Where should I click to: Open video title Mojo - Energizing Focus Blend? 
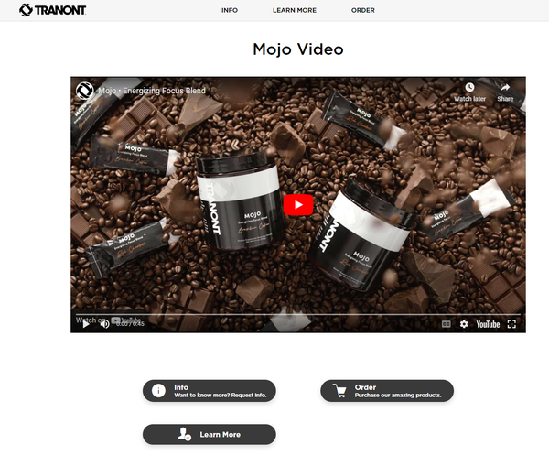pos(152,91)
